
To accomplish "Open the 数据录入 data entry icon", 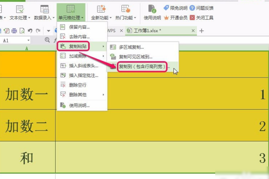I will [x=44, y=9].
